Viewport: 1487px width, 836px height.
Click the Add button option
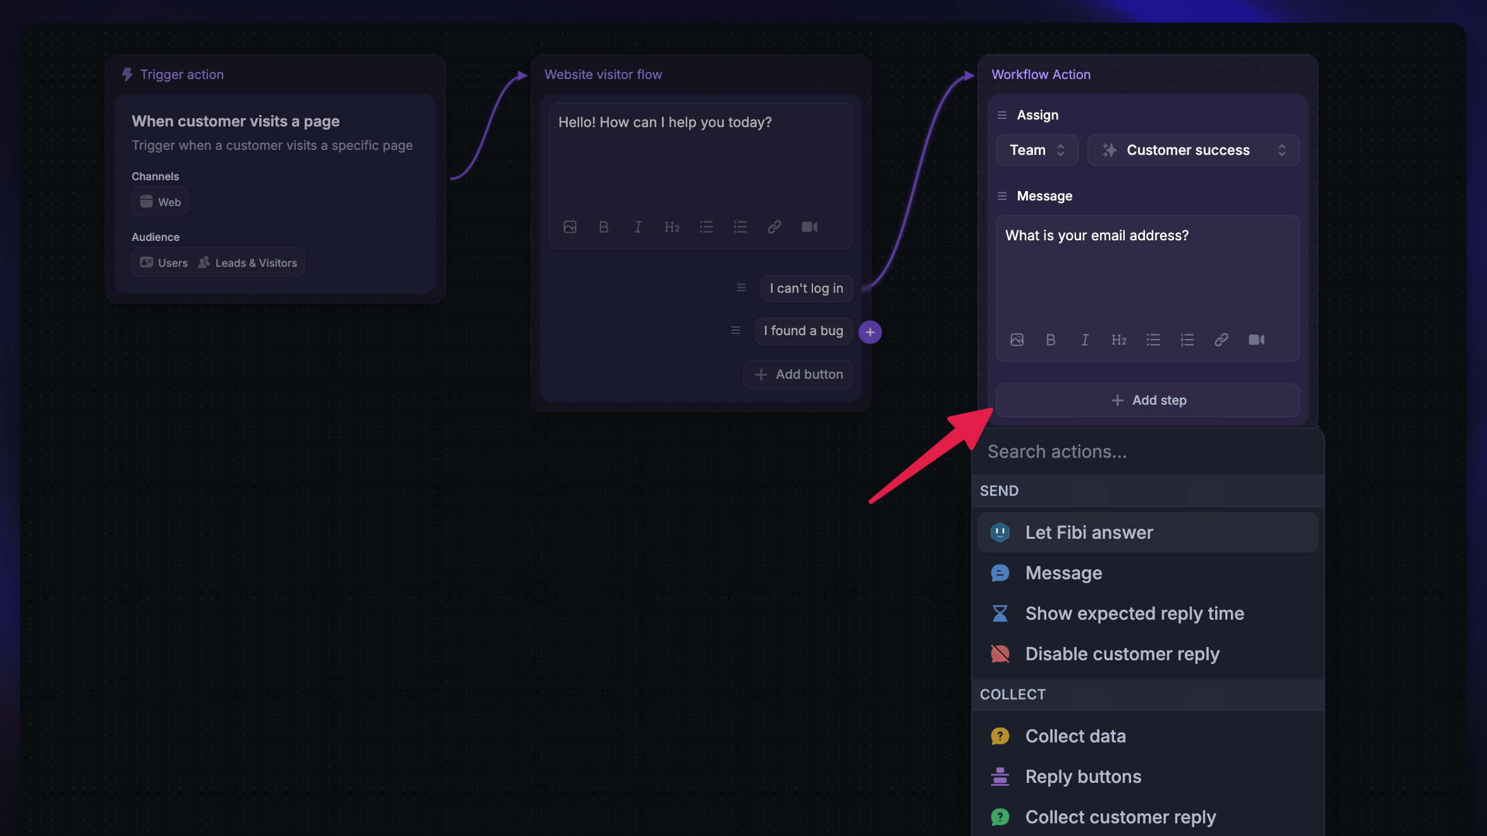(798, 374)
